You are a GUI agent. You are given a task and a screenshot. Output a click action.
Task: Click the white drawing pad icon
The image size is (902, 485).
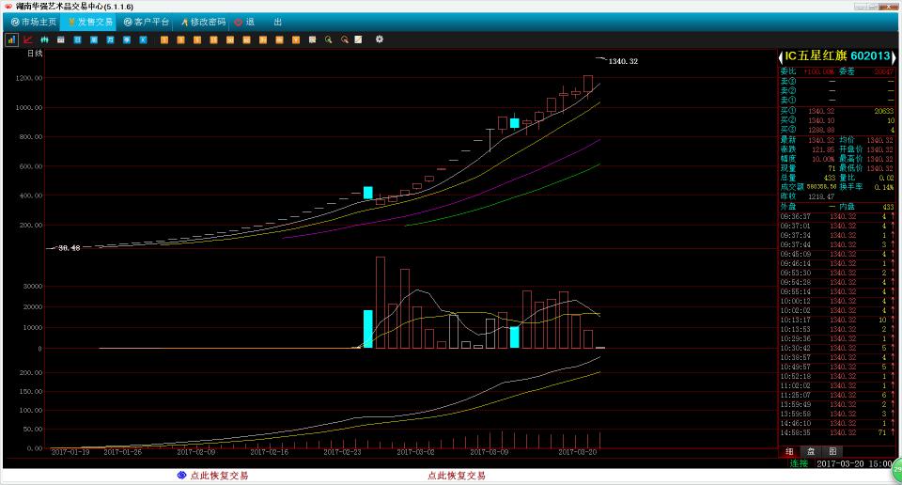pyautogui.click(x=359, y=39)
